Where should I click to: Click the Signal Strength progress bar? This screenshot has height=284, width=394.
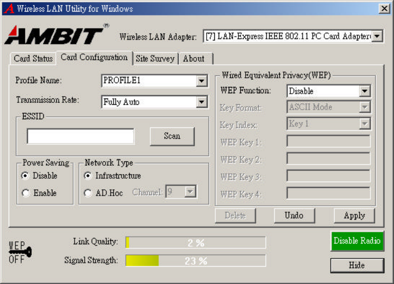pos(196,260)
